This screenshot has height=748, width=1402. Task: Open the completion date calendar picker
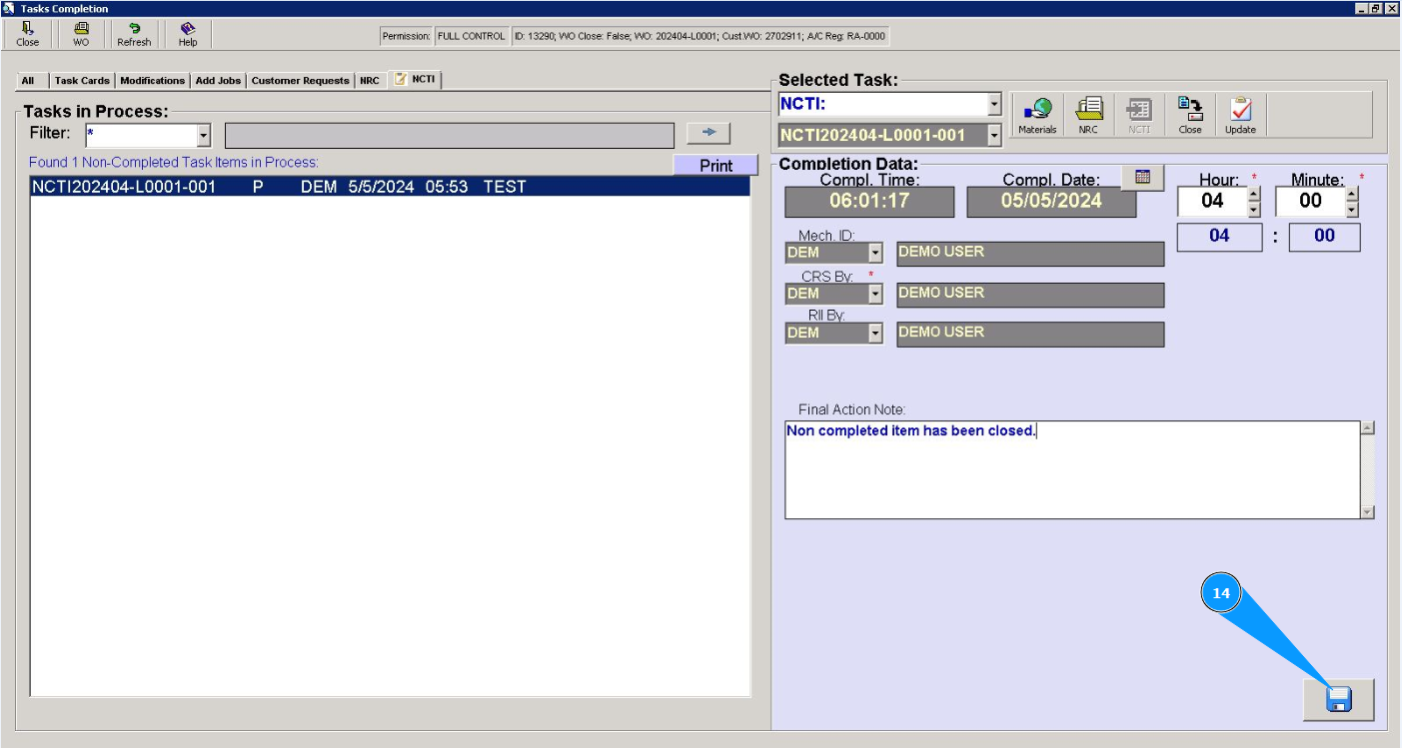1143,177
